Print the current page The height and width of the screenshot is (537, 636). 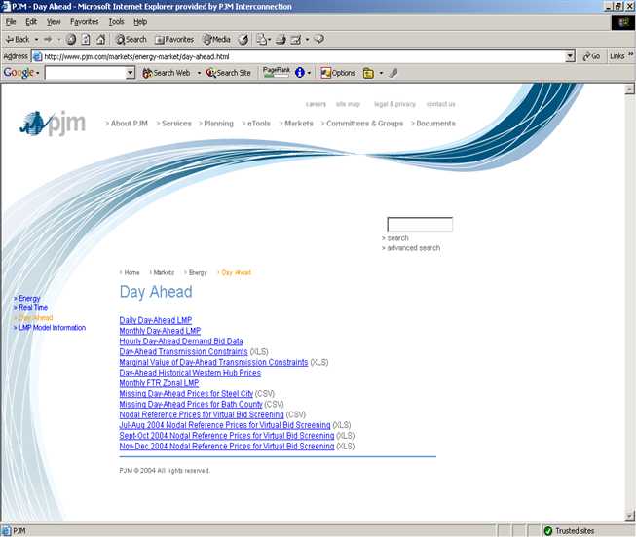click(x=281, y=39)
